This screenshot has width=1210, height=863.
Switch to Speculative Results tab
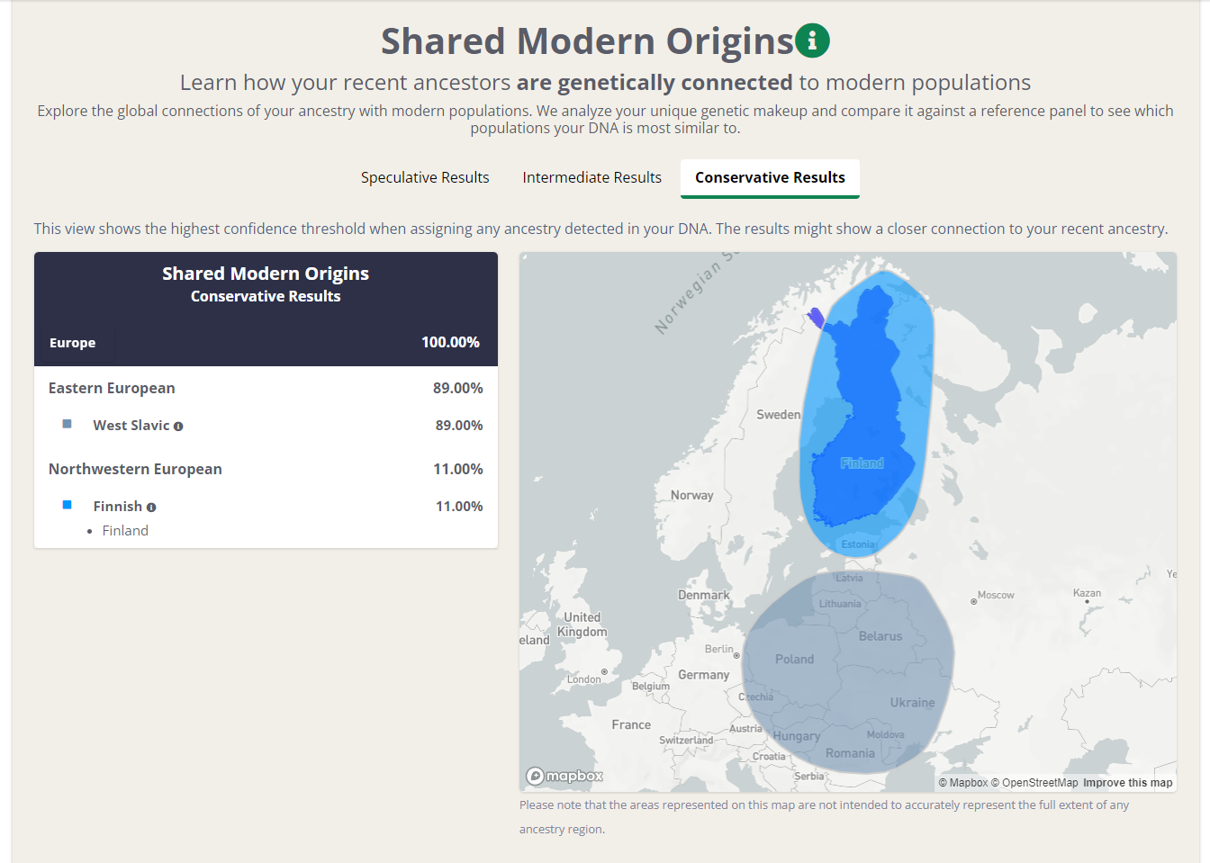coord(425,177)
